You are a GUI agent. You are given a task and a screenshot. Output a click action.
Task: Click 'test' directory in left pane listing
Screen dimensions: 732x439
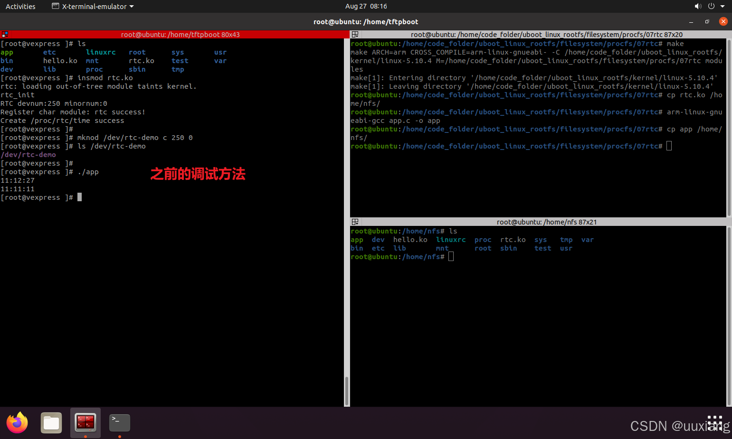180,61
